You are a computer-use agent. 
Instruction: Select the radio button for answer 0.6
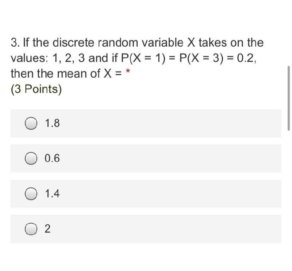[x=32, y=158]
